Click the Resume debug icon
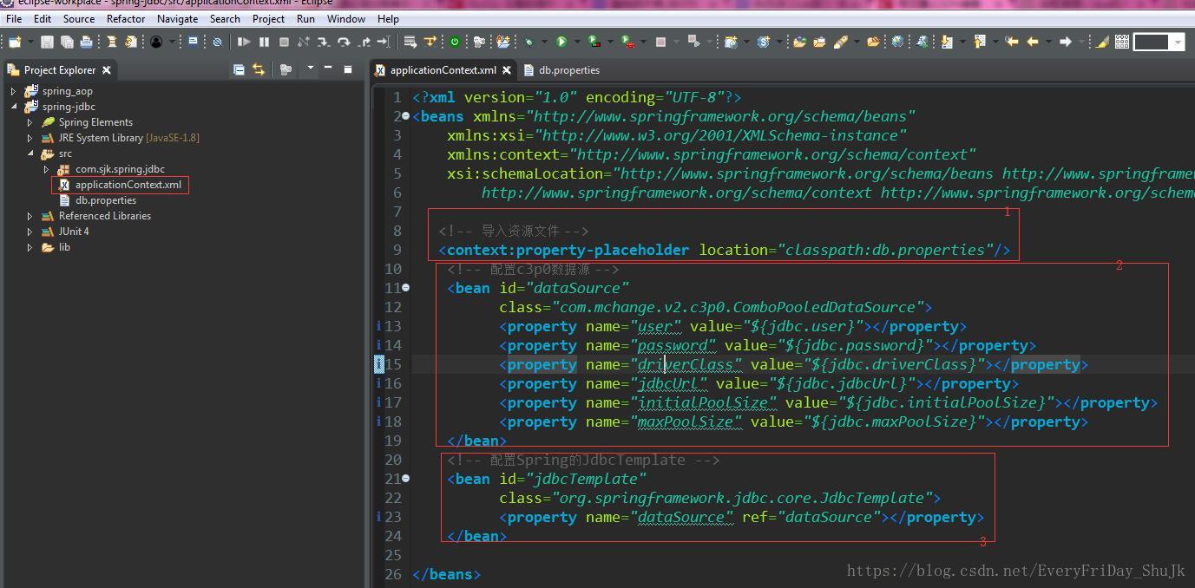The height and width of the screenshot is (588, 1195). 244,42
